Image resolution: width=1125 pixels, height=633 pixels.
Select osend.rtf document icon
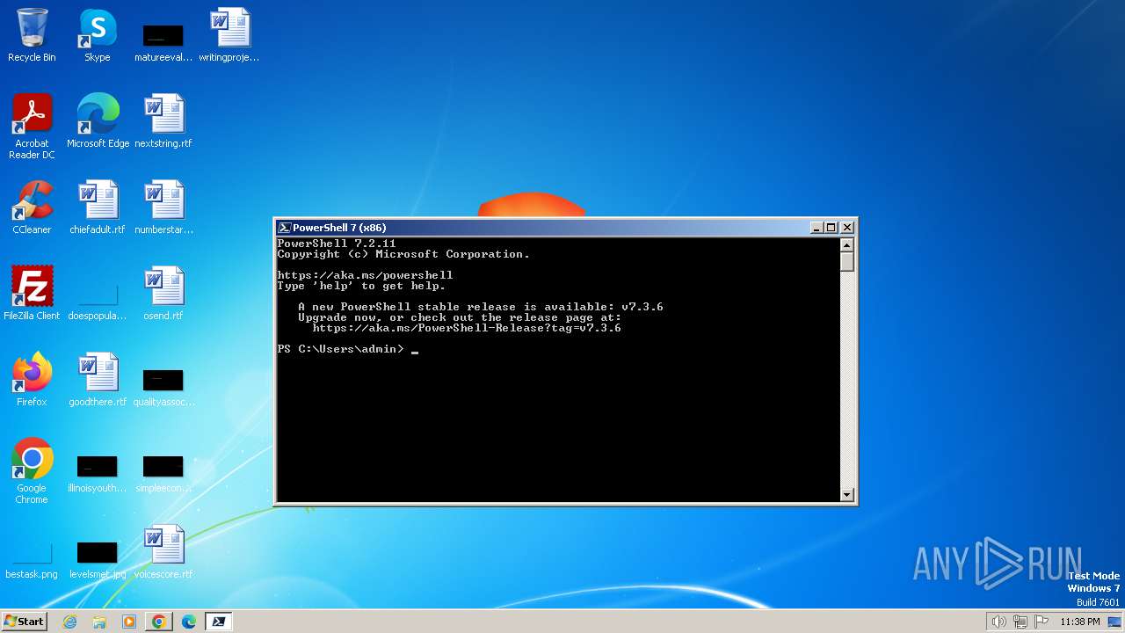(x=163, y=293)
